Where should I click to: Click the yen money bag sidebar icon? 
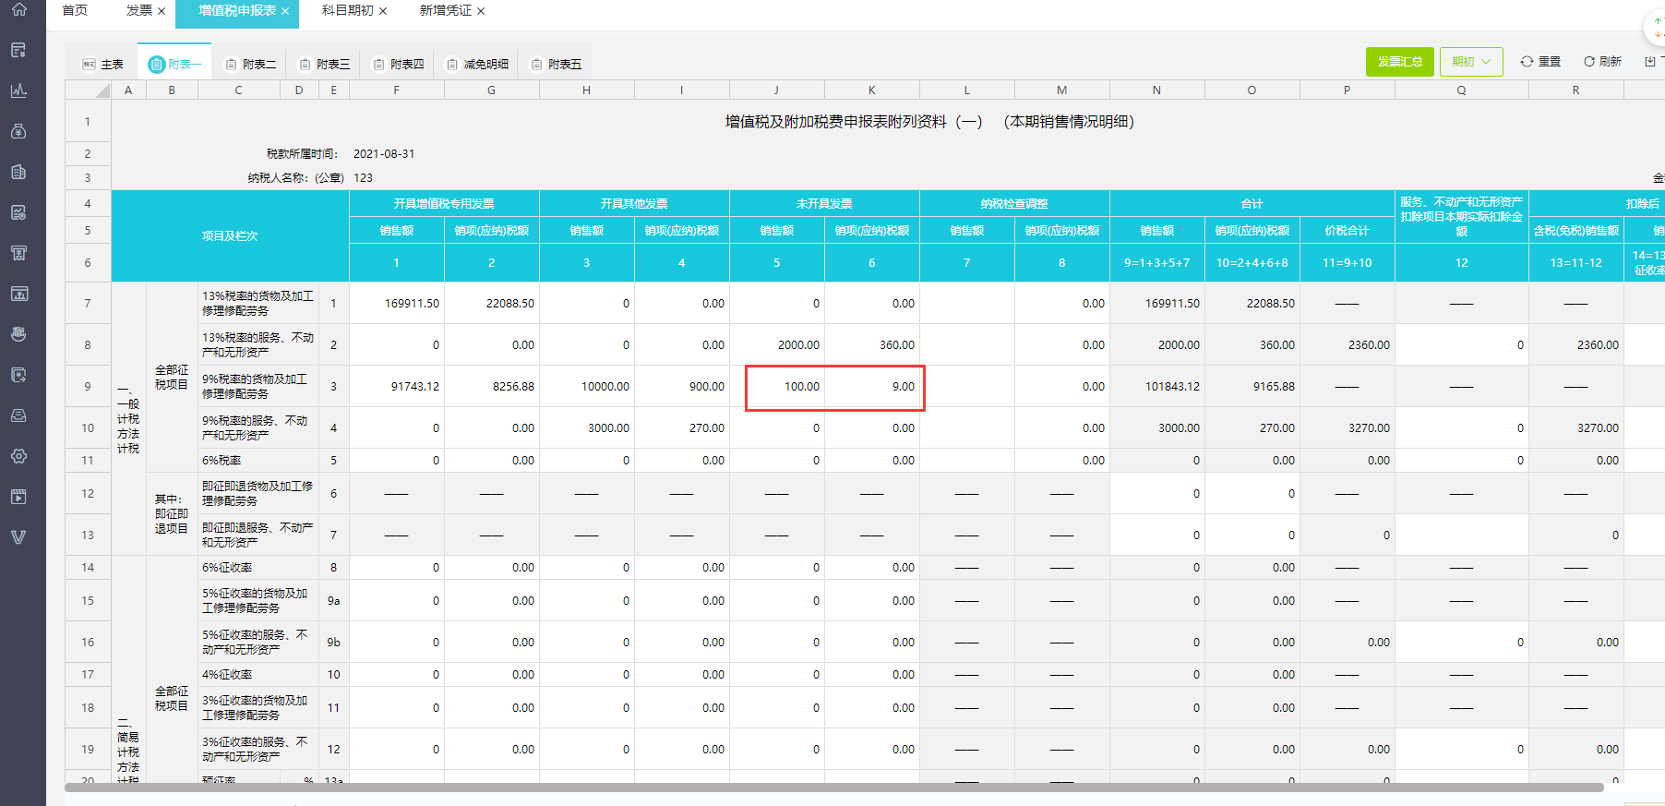tap(18, 131)
